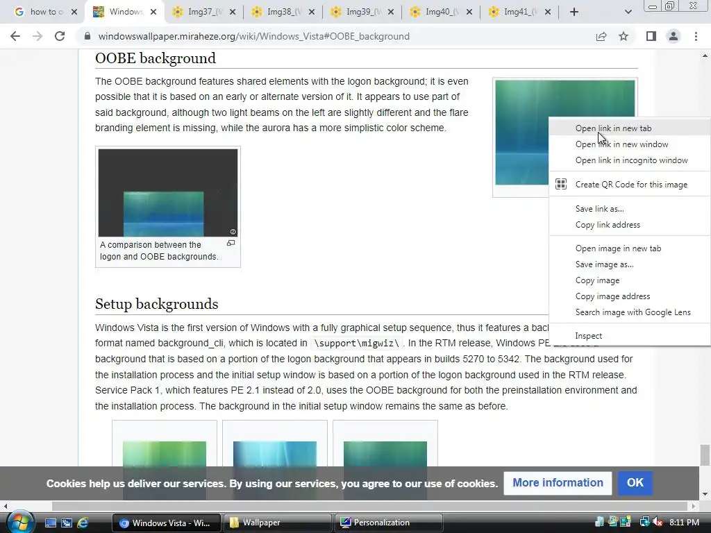Click the forward navigation arrow
Image resolution: width=711 pixels, height=533 pixels.
37,36
